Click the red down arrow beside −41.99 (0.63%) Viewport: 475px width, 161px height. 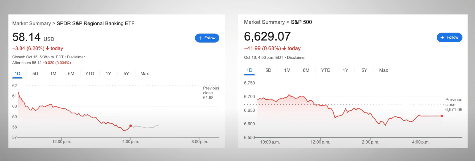click(x=284, y=48)
